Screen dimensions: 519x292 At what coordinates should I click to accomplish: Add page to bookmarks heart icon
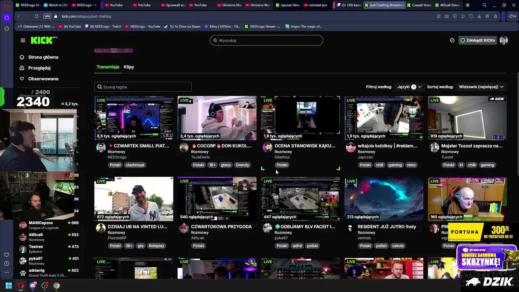pos(471,16)
